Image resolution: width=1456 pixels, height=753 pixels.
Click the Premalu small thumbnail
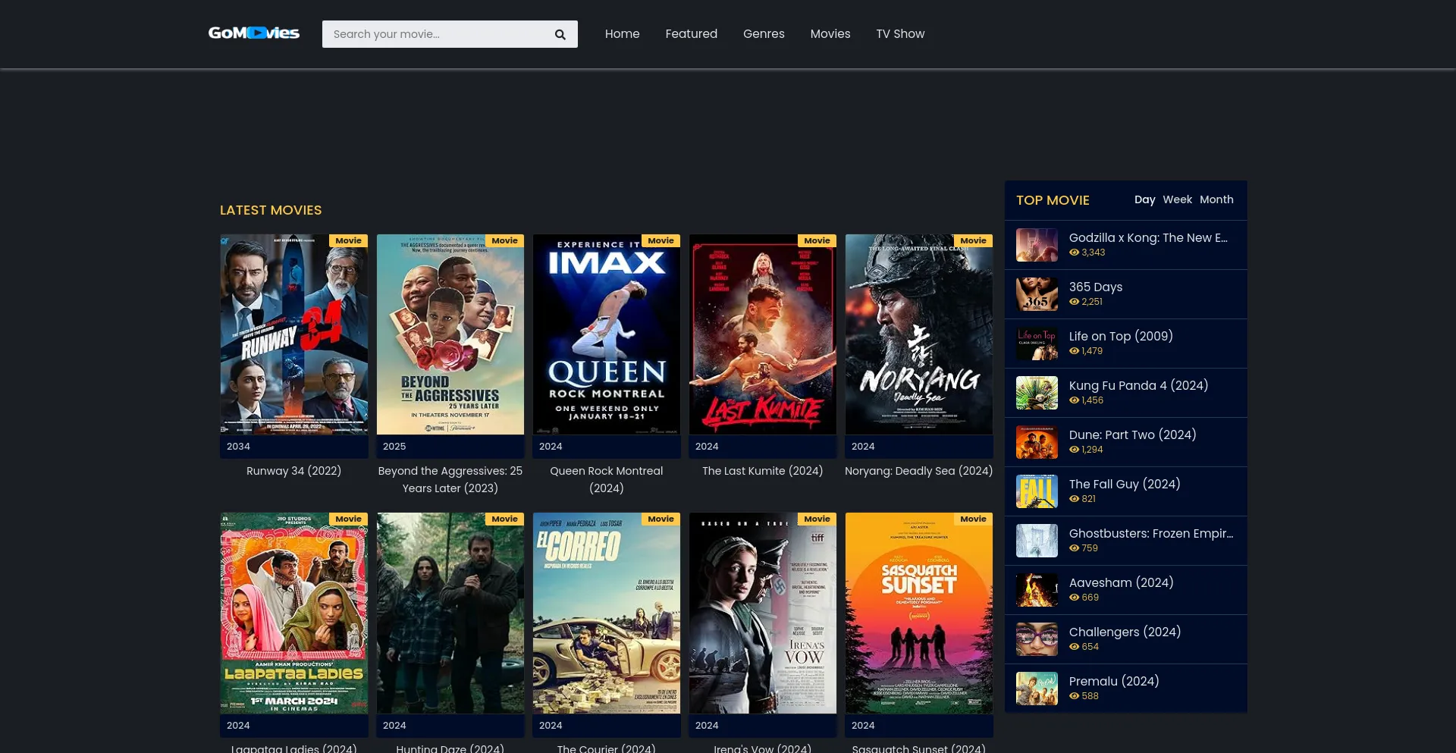1037,689
